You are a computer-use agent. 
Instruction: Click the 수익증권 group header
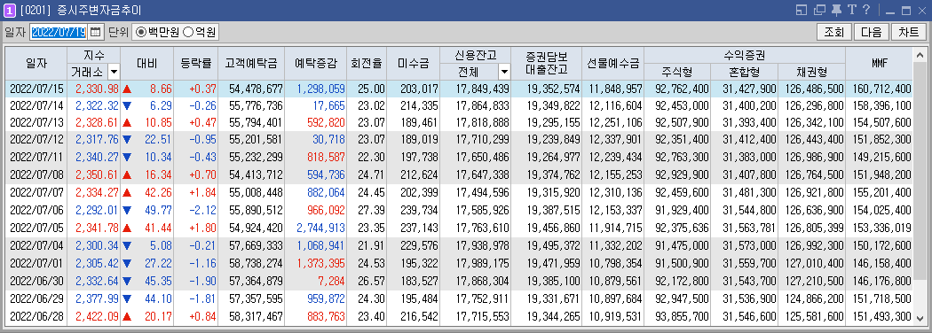click(744, 55)
